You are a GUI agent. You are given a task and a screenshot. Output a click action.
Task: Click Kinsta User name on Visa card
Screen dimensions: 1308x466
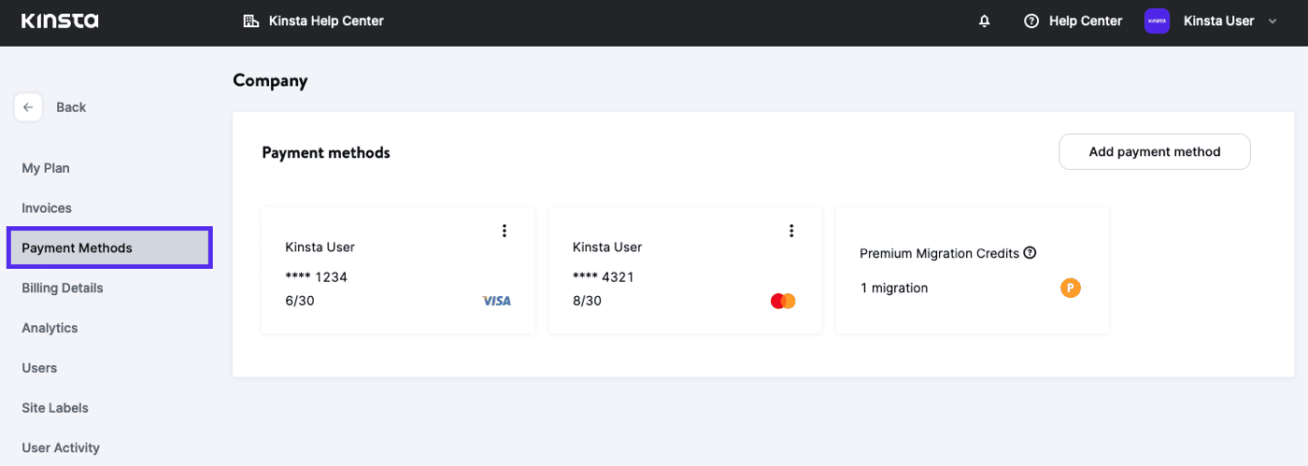click(320, 247)
